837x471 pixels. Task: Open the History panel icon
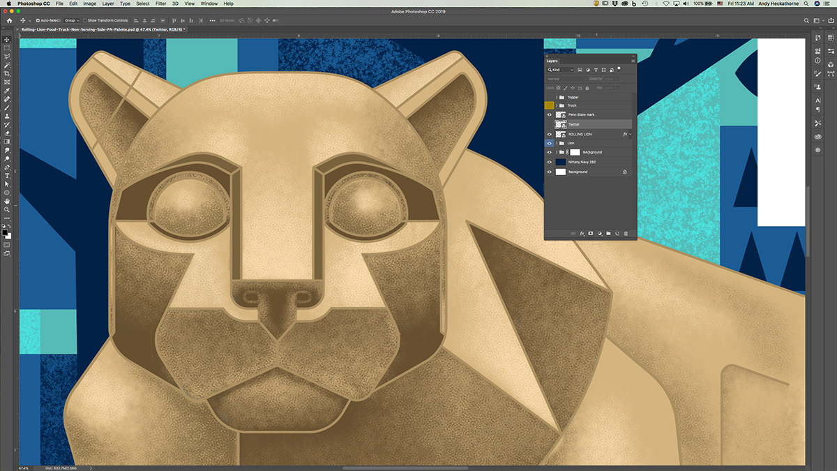(x=817, y=38)
